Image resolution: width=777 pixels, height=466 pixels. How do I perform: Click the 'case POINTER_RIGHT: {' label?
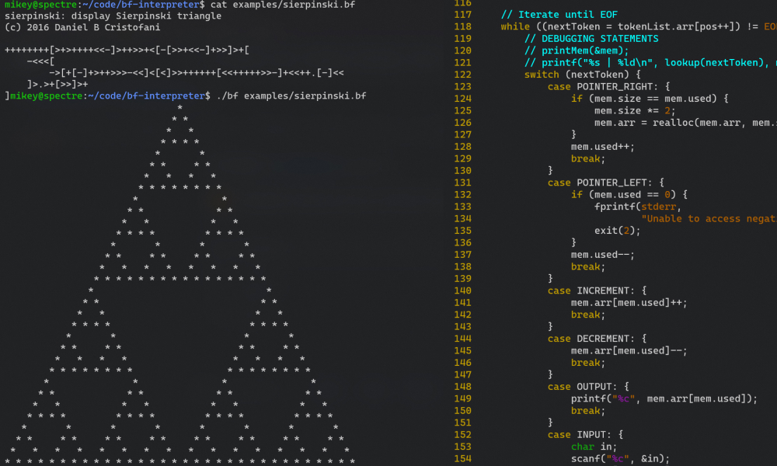coord(609,87)
